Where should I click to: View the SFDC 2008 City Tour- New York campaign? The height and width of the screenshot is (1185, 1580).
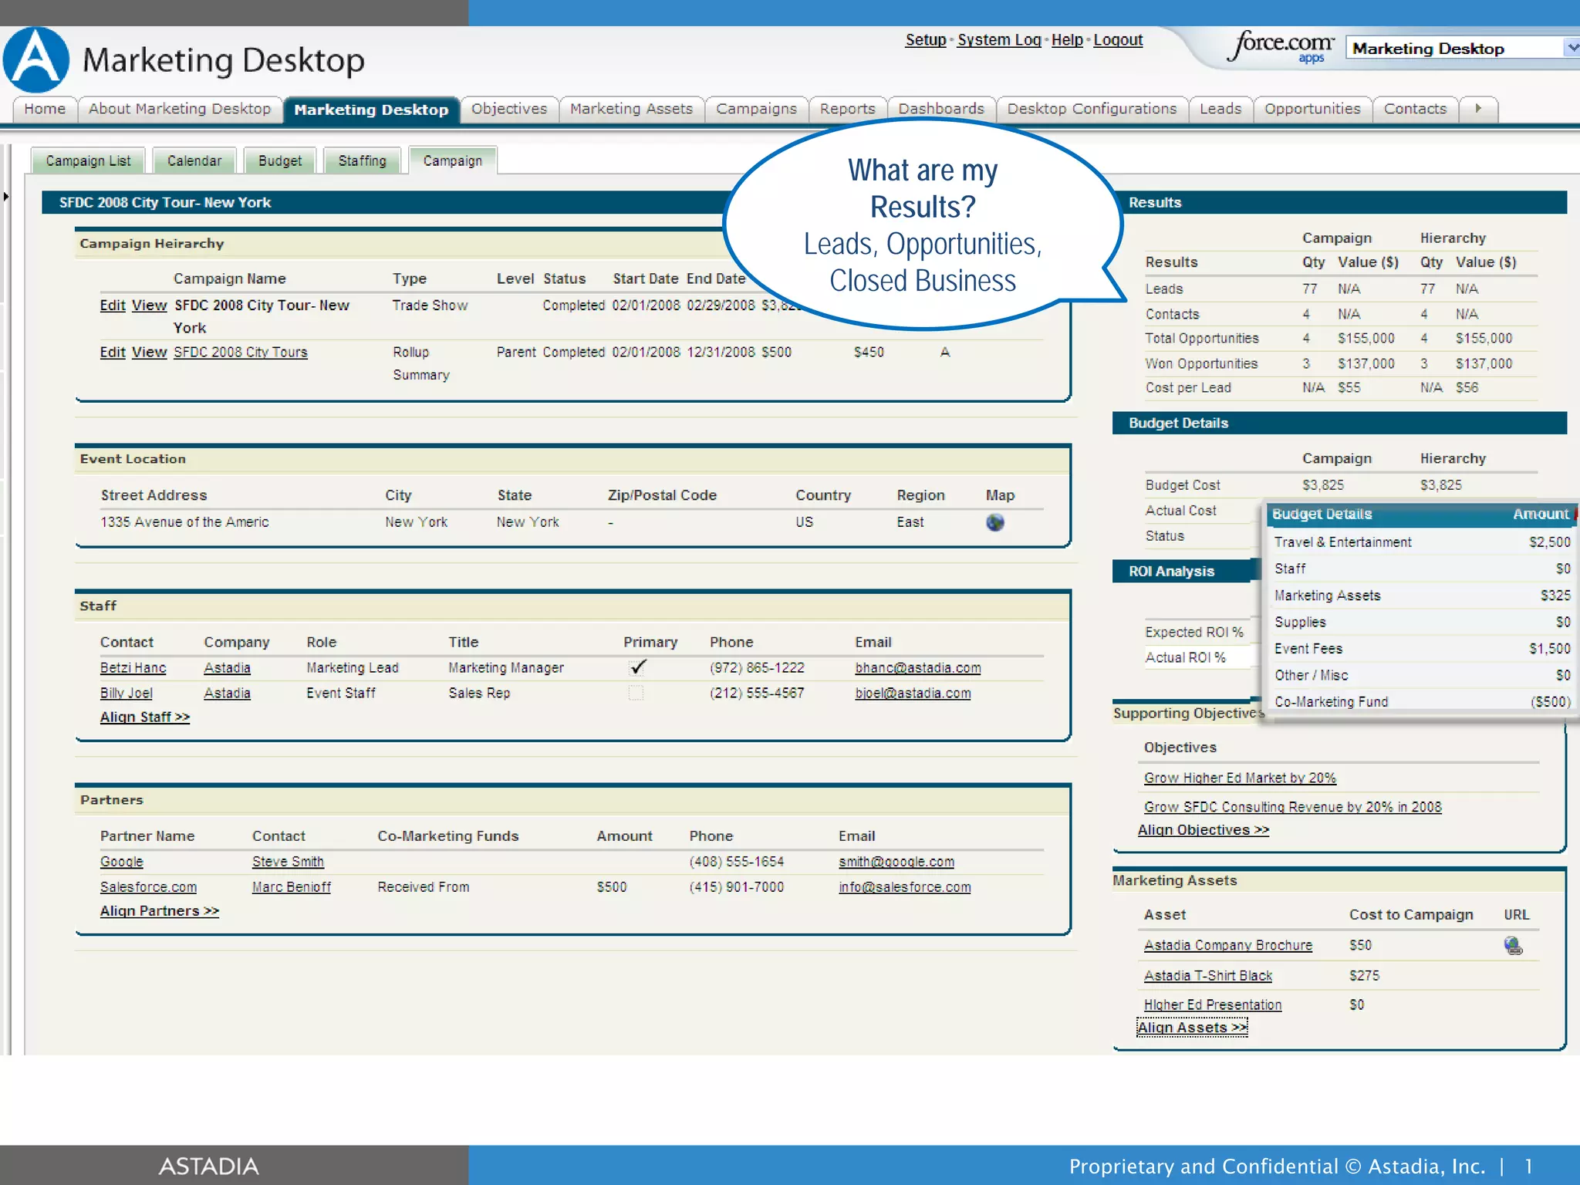[149, 306]
